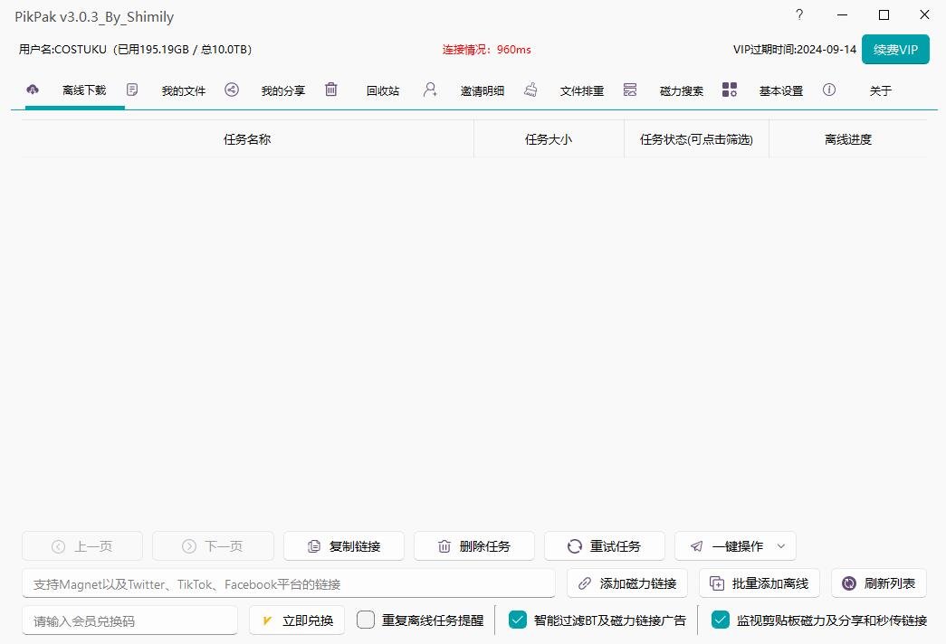946x644 pixels.
Task: Click the server icon for 磁力搜索
Action: (630, 90)
